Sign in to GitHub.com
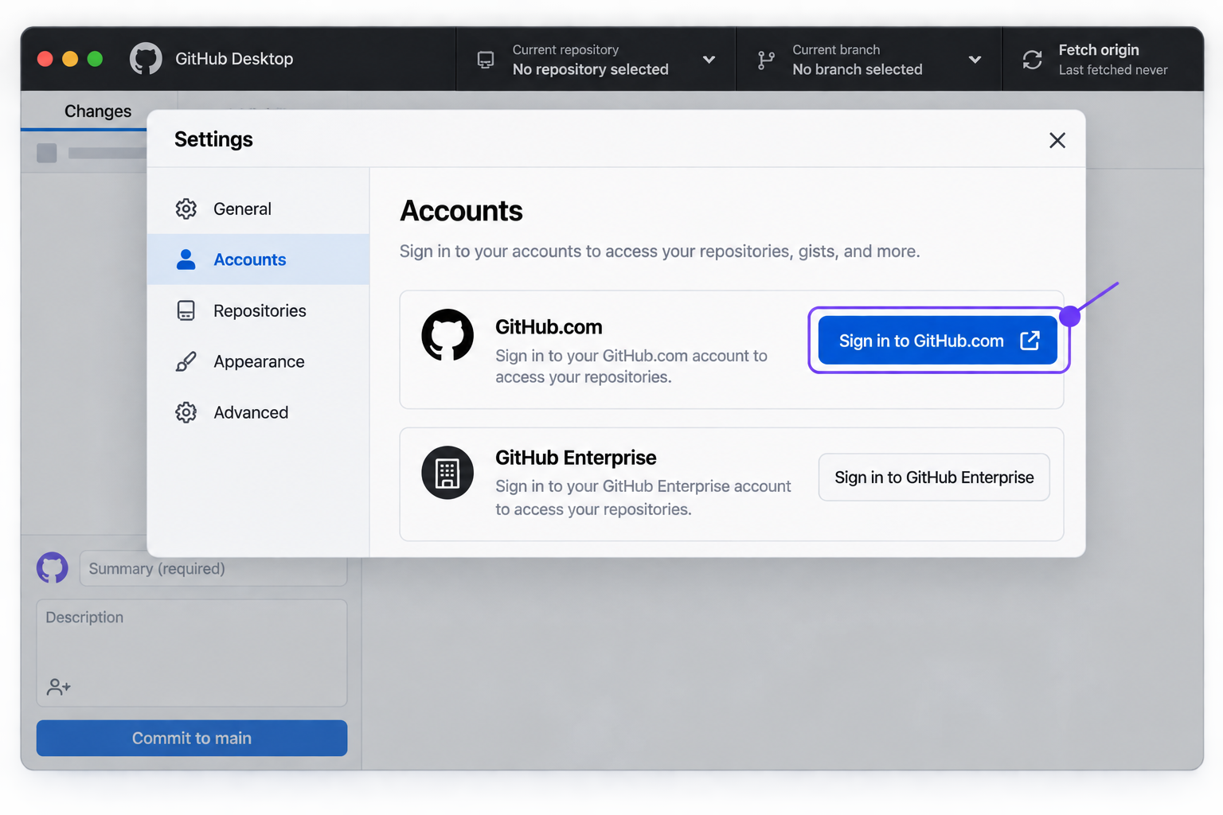The width and height of the screenshot is (1223, 815). click(x=938, y=341)
